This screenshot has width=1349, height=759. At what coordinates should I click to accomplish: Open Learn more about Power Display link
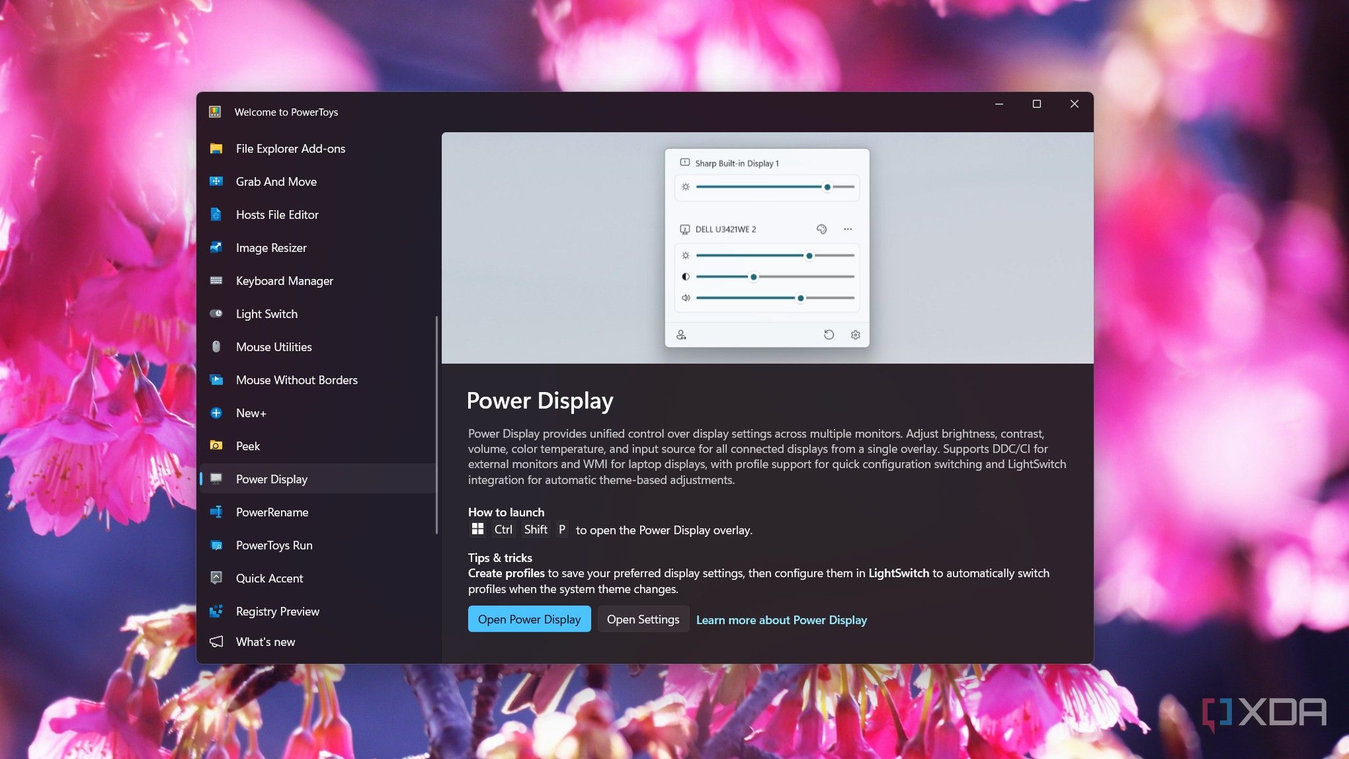click(781, 619)
